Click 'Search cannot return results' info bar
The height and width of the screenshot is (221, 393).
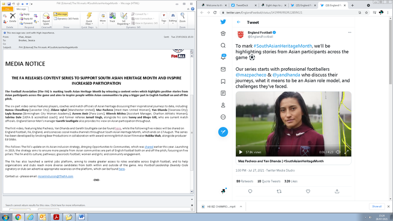tap(45, 205)
